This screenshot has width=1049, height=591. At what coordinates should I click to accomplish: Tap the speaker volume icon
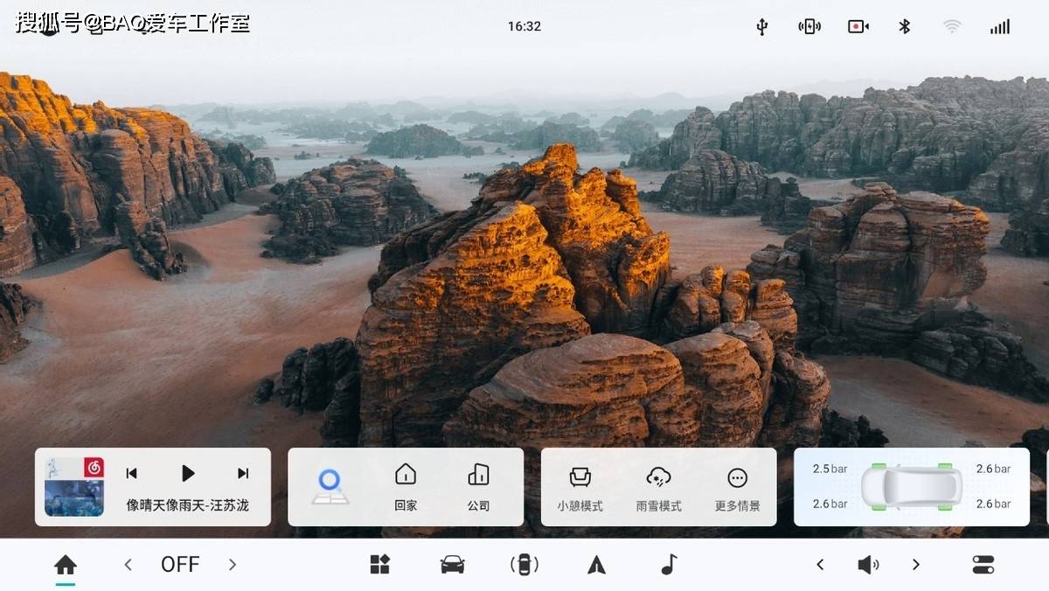(x=868, y=565)
